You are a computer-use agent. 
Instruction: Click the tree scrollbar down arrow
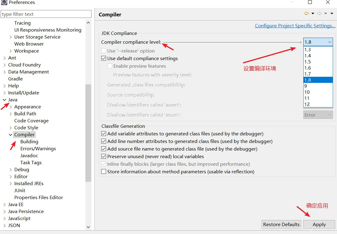pos(88,227)
